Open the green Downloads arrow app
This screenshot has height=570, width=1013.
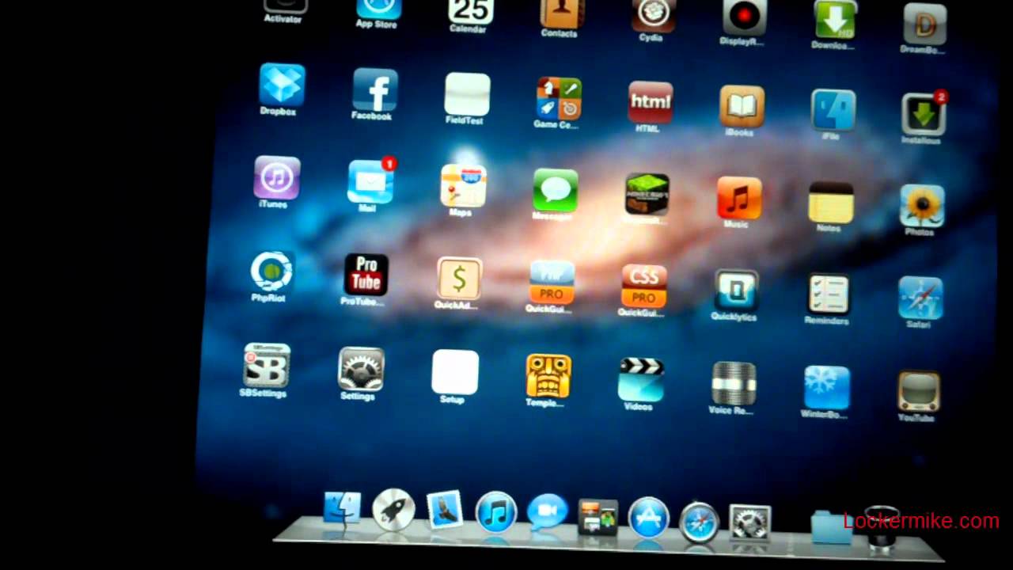pyautogui.click(x=835, y=21)
